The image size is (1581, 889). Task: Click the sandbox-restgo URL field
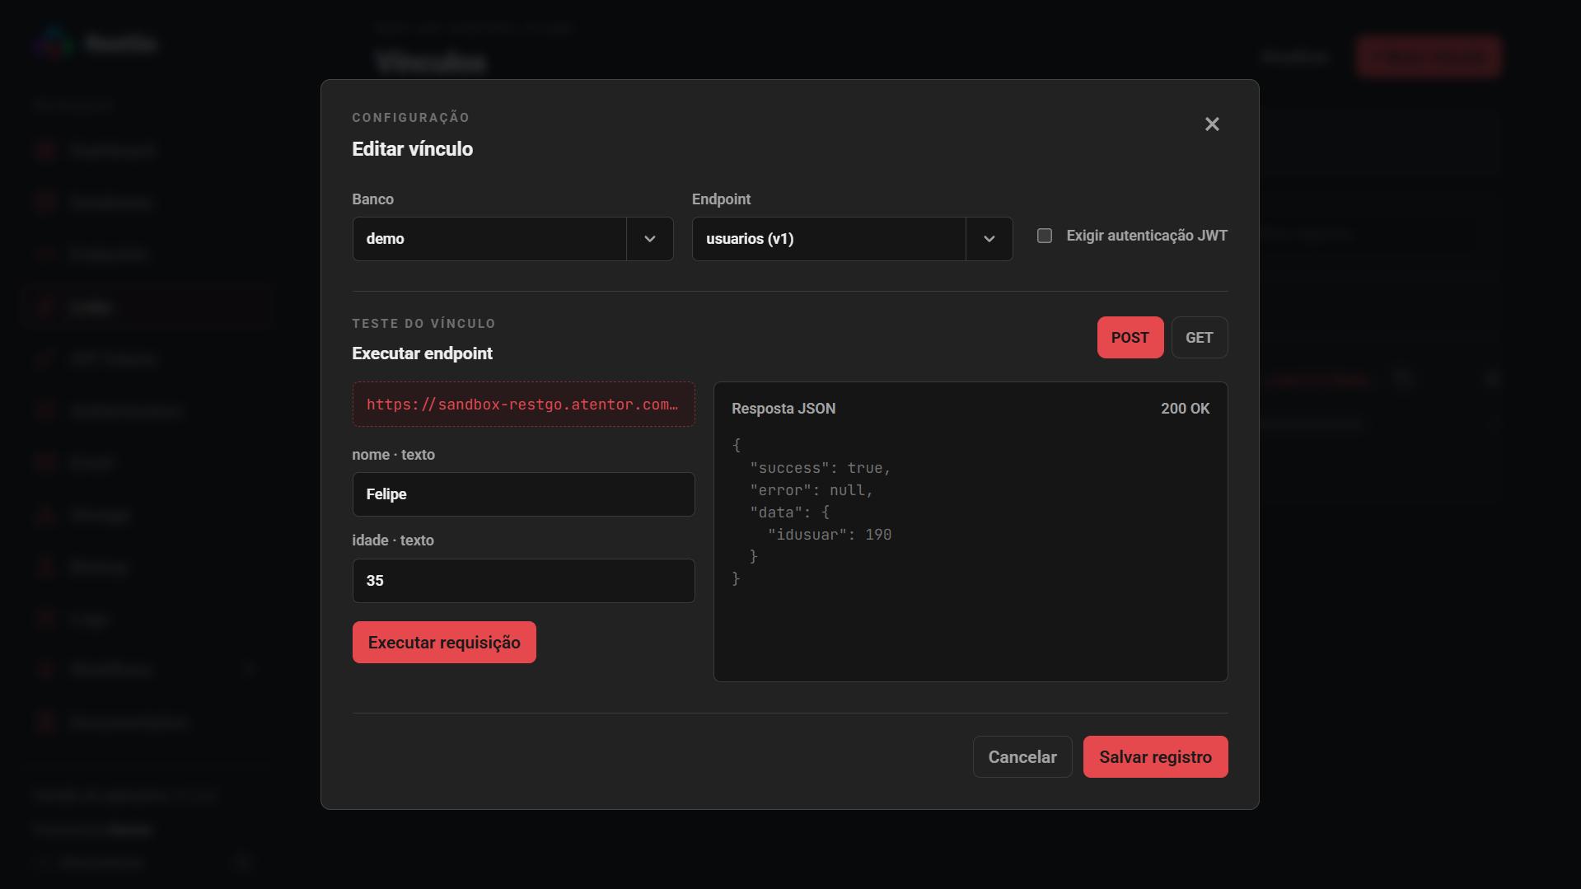[523, 404]
